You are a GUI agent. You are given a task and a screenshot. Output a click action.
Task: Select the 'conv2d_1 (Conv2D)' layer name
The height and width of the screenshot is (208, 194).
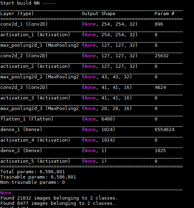pyautogui.click(x=24, y=24)
